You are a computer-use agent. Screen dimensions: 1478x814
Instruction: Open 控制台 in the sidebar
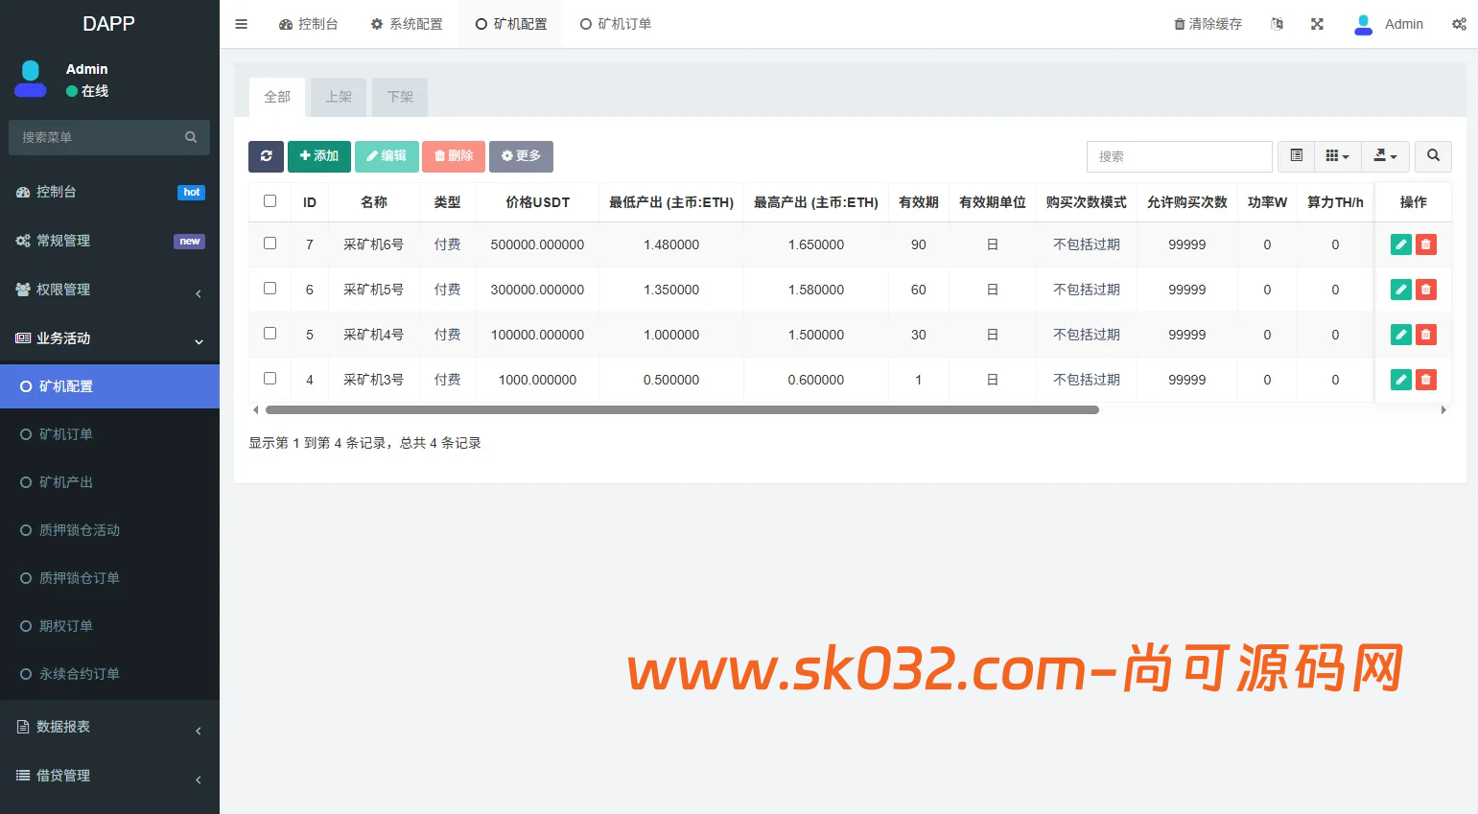[x=109, y=192]
